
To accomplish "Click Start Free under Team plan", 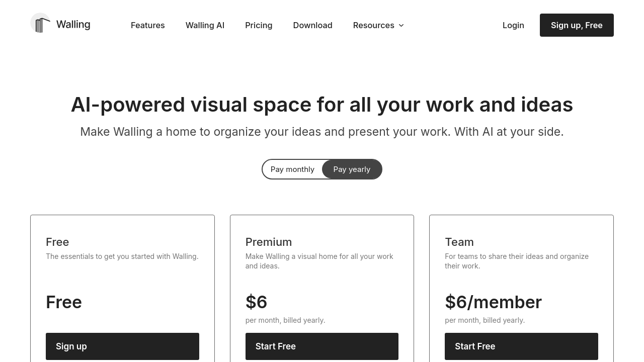I will [x=521, y=346].
